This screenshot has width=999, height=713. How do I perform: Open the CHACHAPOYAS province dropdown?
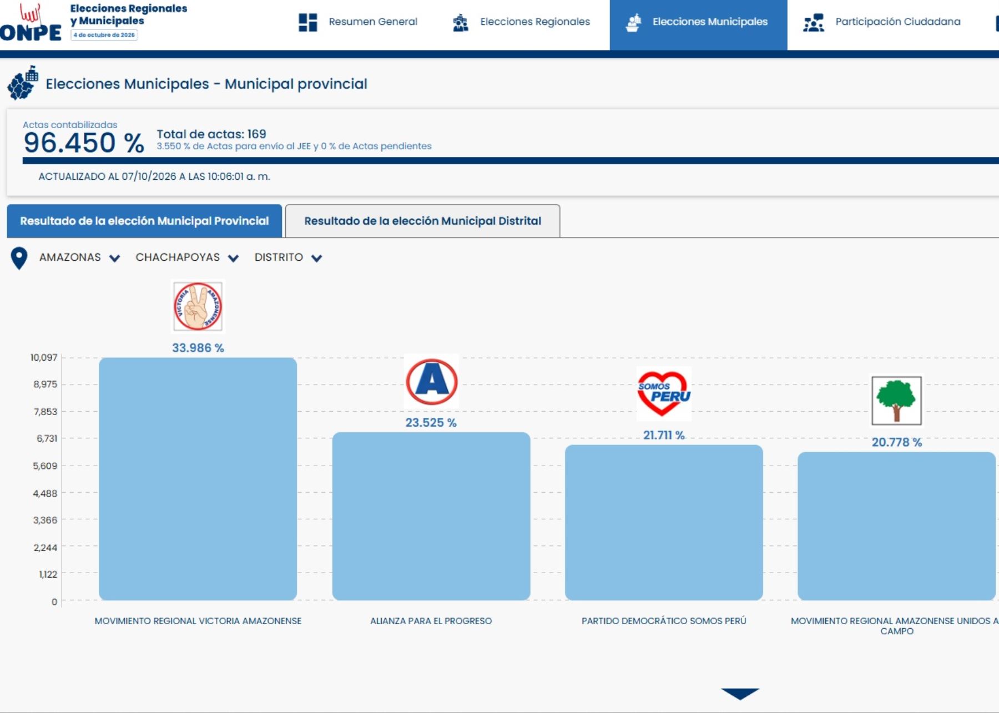click(x=187, y=257)
